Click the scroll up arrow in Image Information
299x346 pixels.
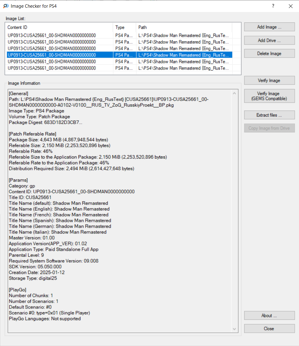click(x=234, y=93)
